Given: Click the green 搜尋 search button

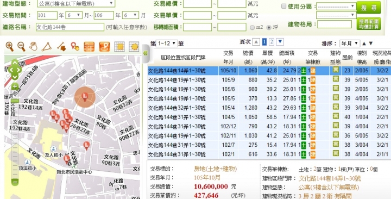Looking at the screenshot, I should pos(369,8).
